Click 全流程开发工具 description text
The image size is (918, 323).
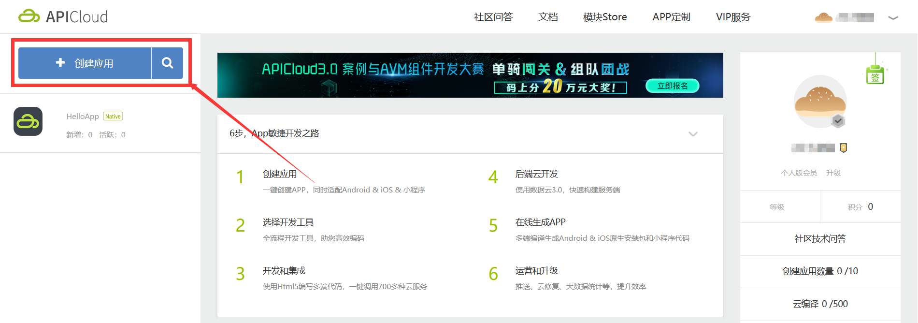point(314,238)
